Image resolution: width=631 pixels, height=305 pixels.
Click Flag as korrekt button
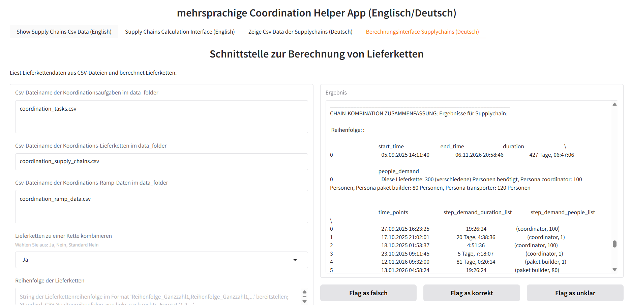tap(472, 293)
